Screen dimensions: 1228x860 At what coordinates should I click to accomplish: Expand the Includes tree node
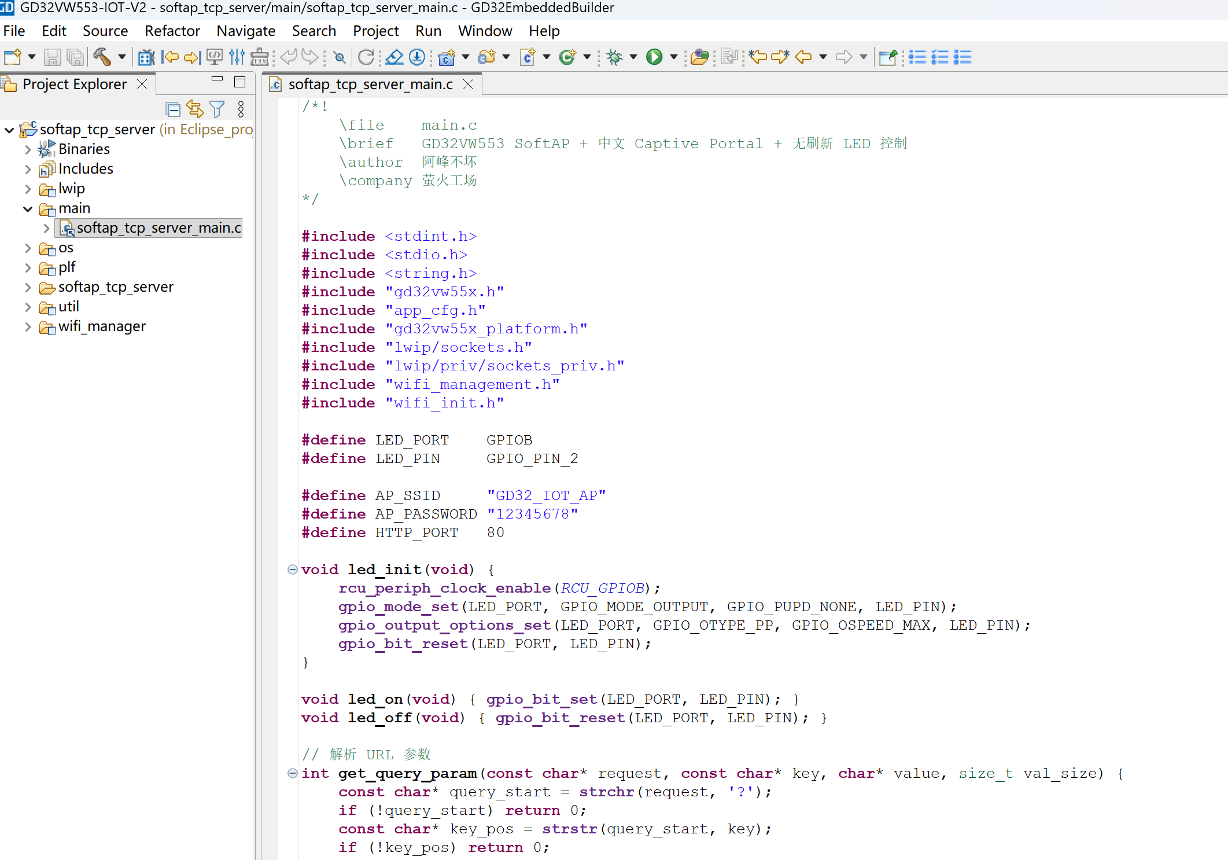28,169
